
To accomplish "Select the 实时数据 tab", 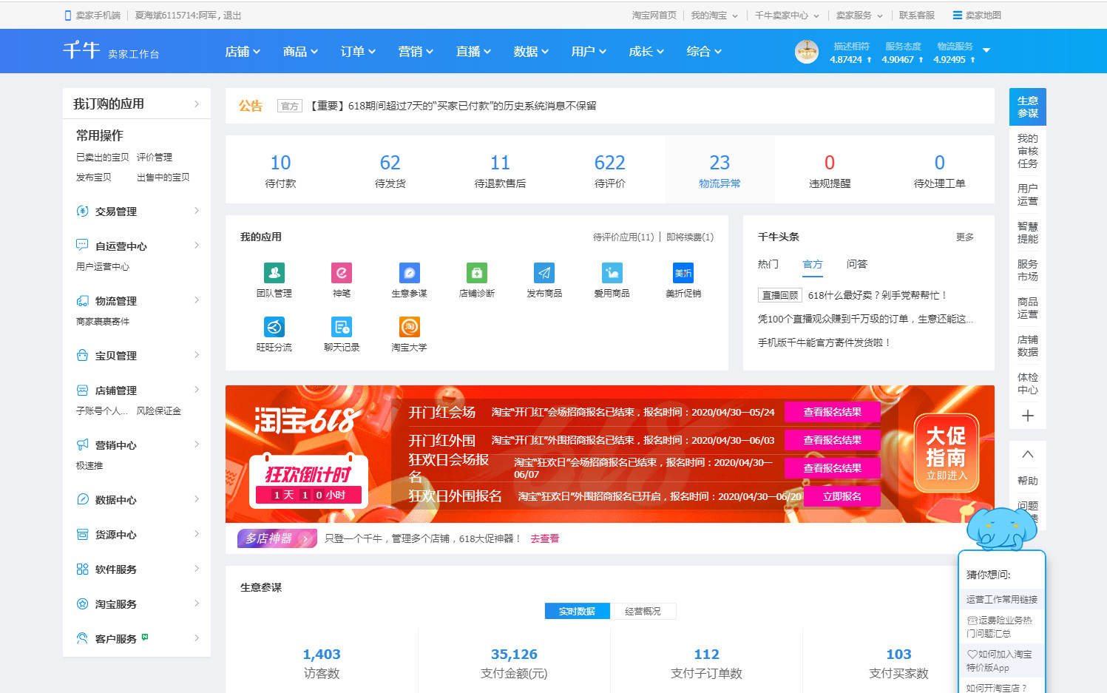I will pos(577,611).
